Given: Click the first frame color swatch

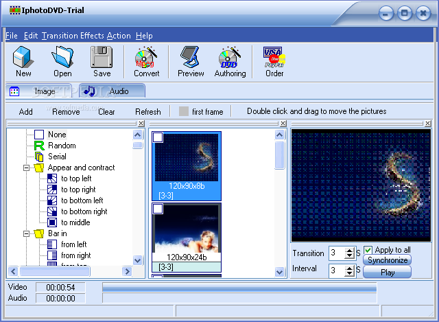Looking at the screenshot, I should [x=184, y=111].
